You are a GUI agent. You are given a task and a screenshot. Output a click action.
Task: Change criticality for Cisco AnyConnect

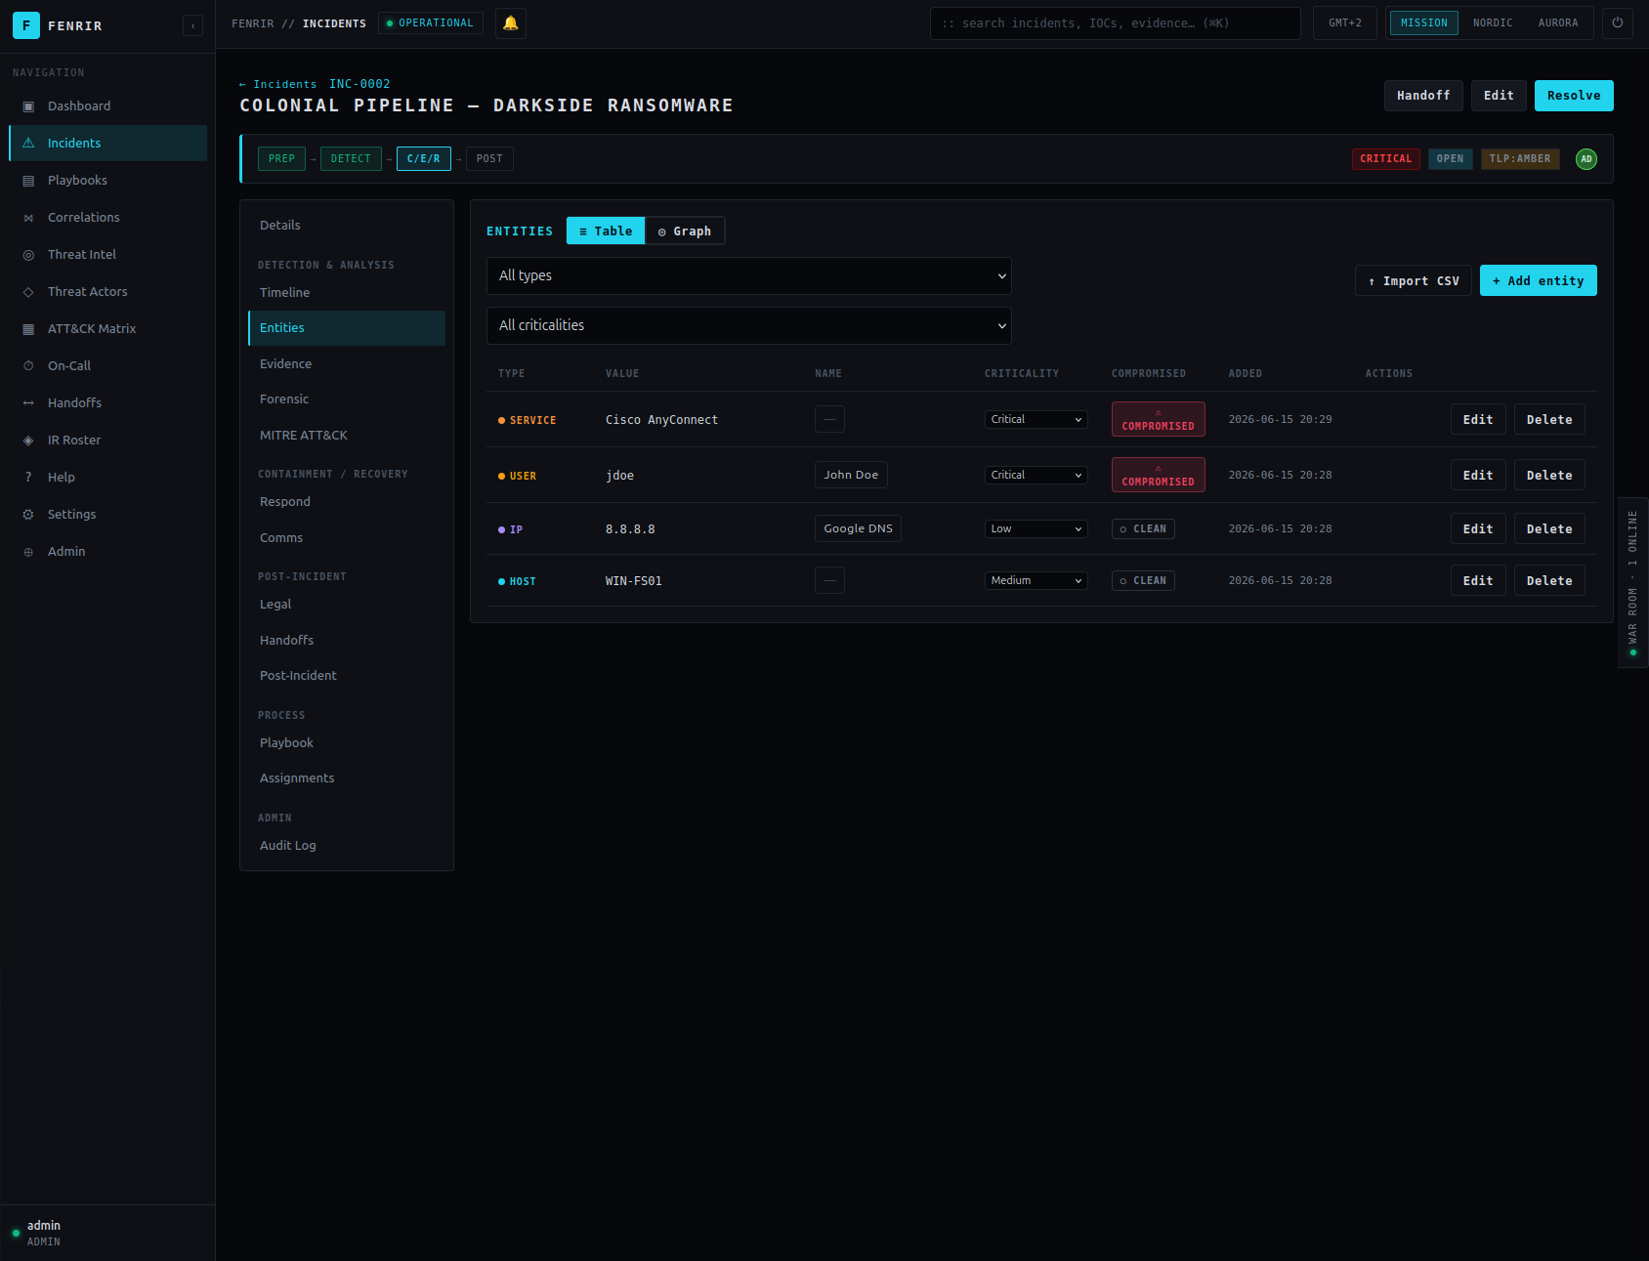click(1036, 419)
